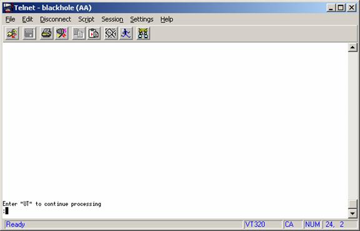The width and height of the screenshot is (360, 231).
Task: Click the binoculars find icon
Action: [x=143, y=34]
